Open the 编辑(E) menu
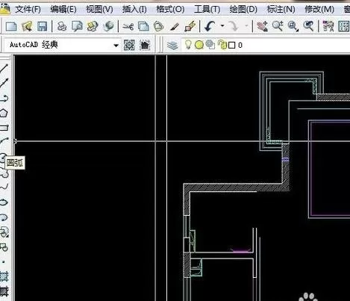350x301 pixels. click(x=63, y=10)
